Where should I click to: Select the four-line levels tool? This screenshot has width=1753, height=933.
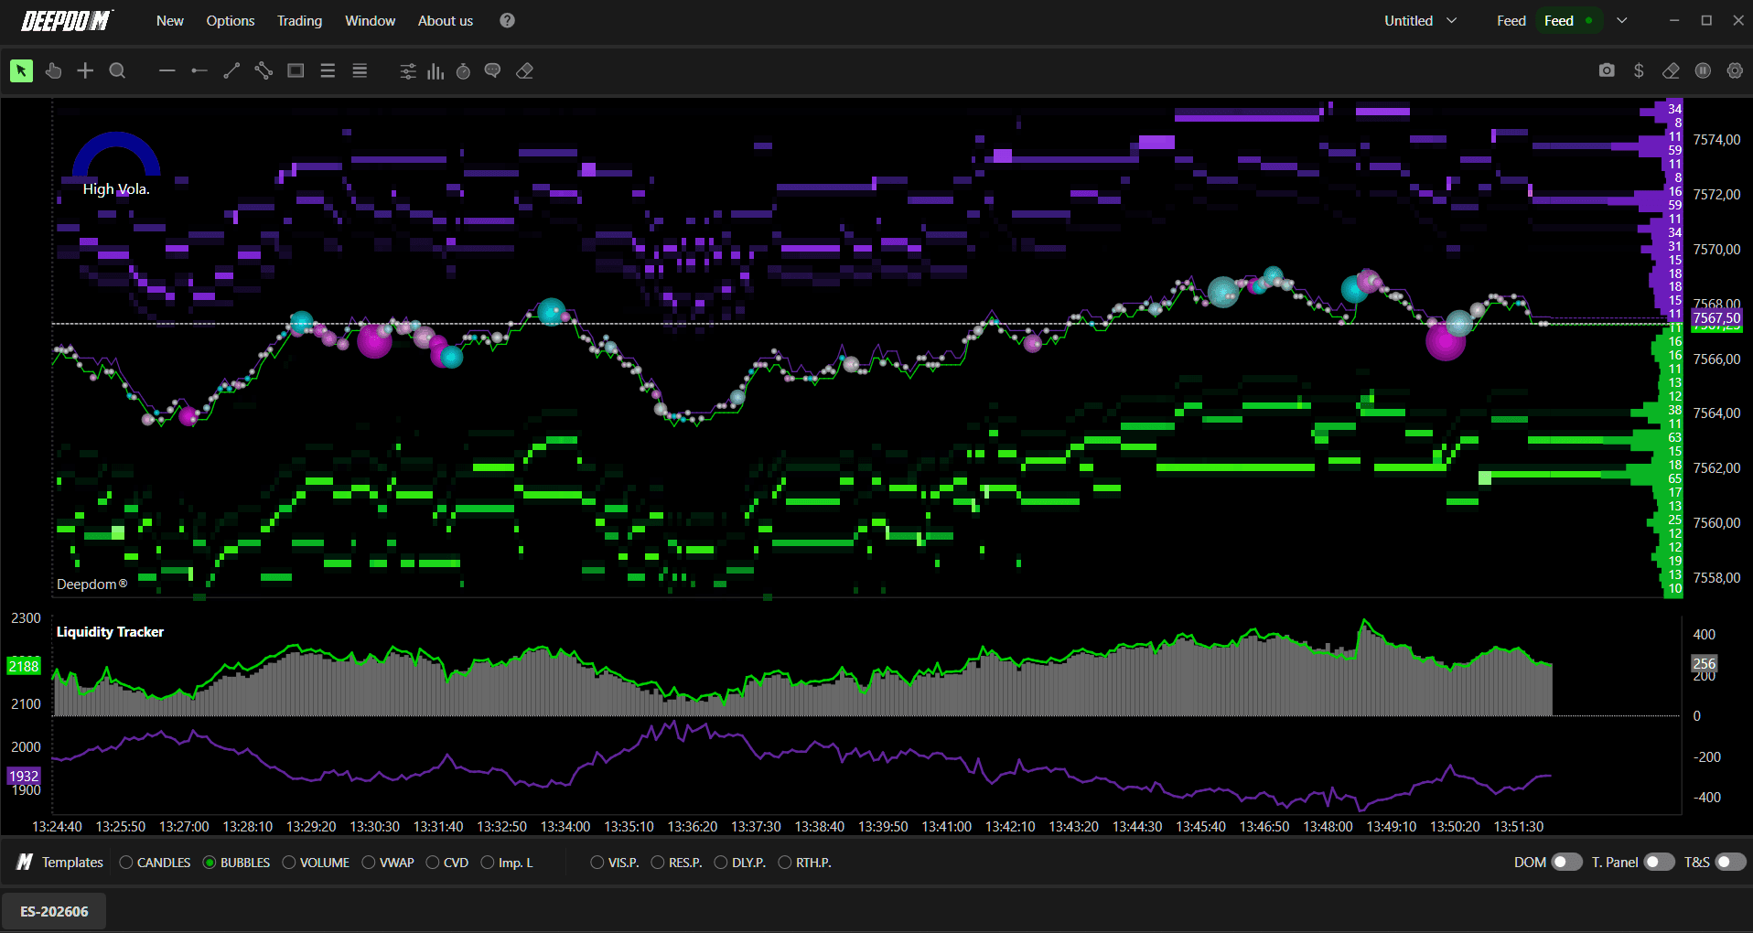360,70
